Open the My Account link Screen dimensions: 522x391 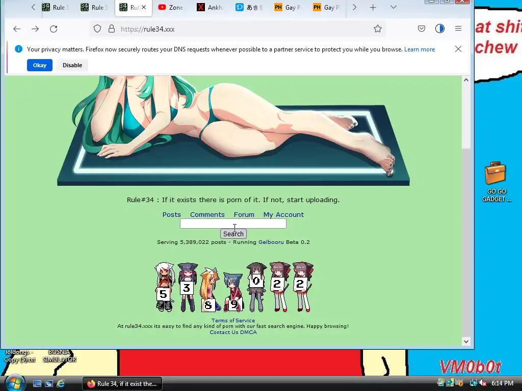coord(283,214)
